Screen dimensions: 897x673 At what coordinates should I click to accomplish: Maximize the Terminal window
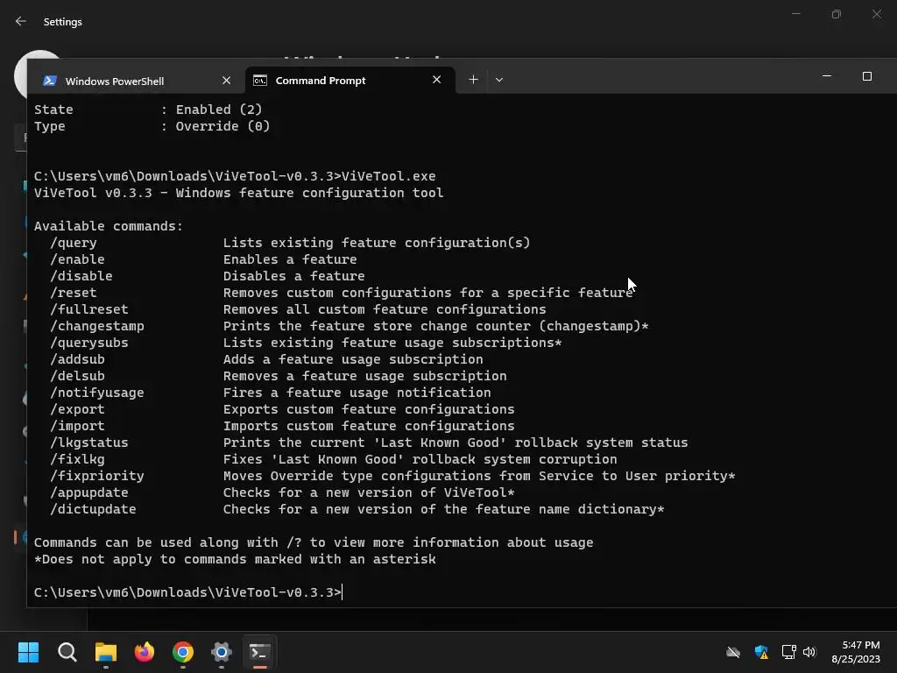point(867,76)
